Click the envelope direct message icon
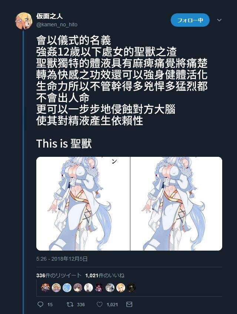This screenshot has width=237, height=314. coord(129,304)
